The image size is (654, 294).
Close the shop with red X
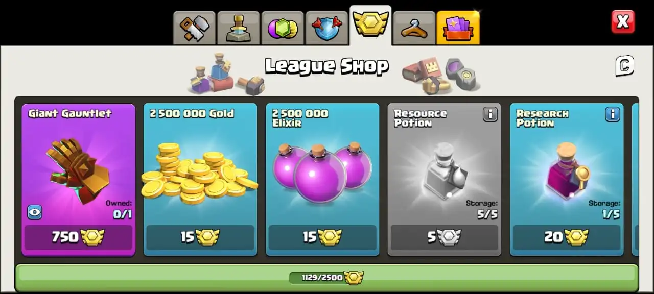623,22
